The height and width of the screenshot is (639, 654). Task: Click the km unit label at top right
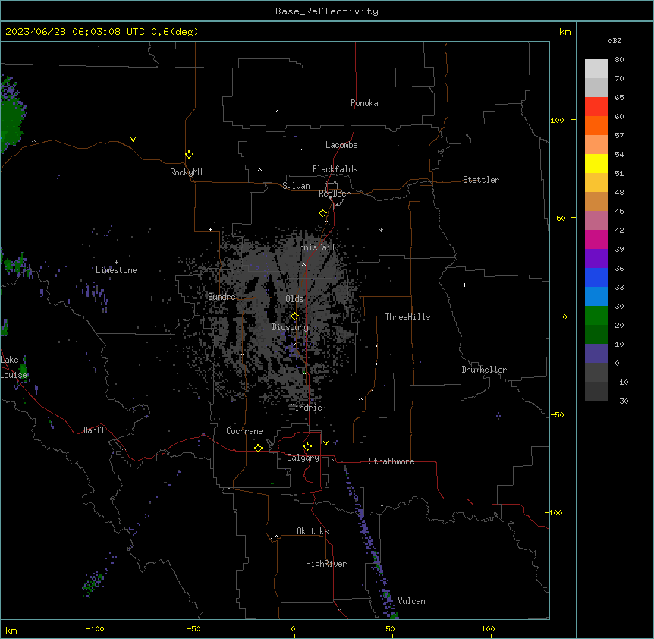tap(564, 32)
